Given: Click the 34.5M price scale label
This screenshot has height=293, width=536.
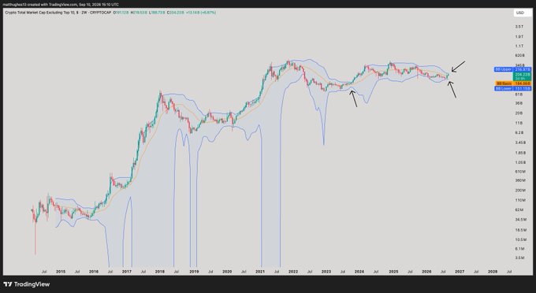Looking at the screenshot, I should (520, 220).
